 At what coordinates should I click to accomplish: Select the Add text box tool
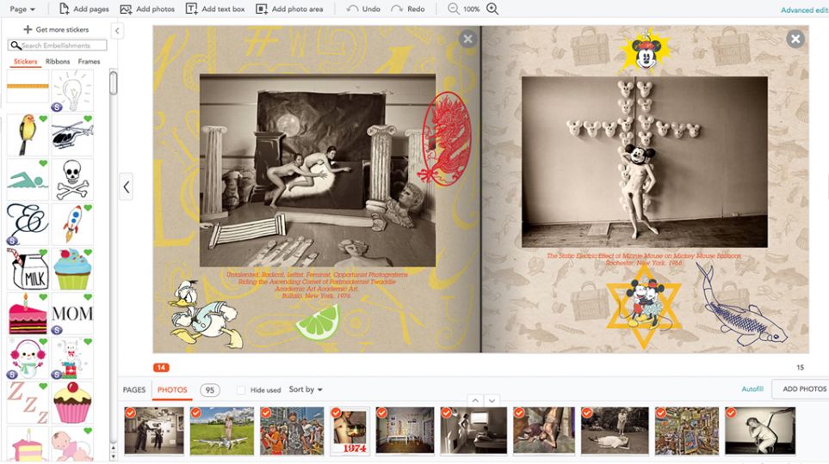tap(191, 9)
